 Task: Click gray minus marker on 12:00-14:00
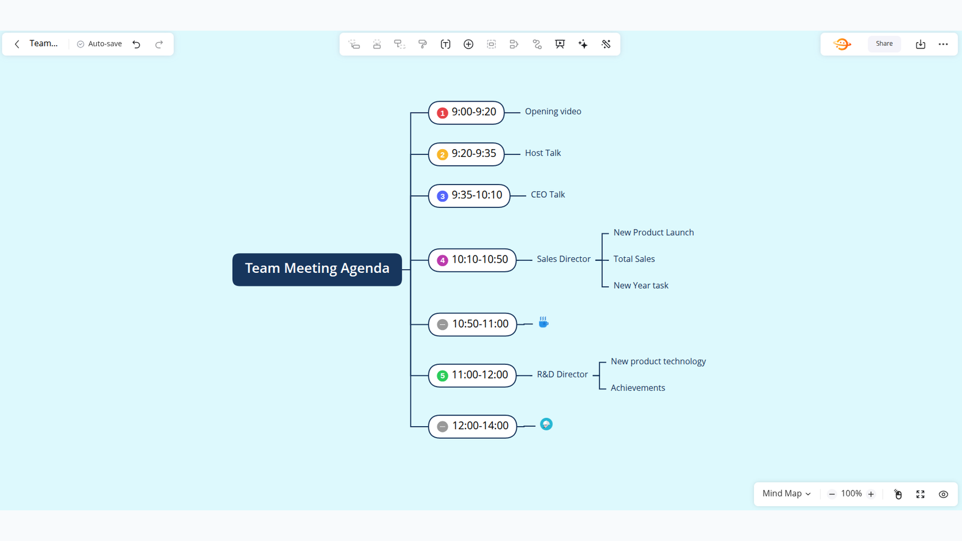443,427
